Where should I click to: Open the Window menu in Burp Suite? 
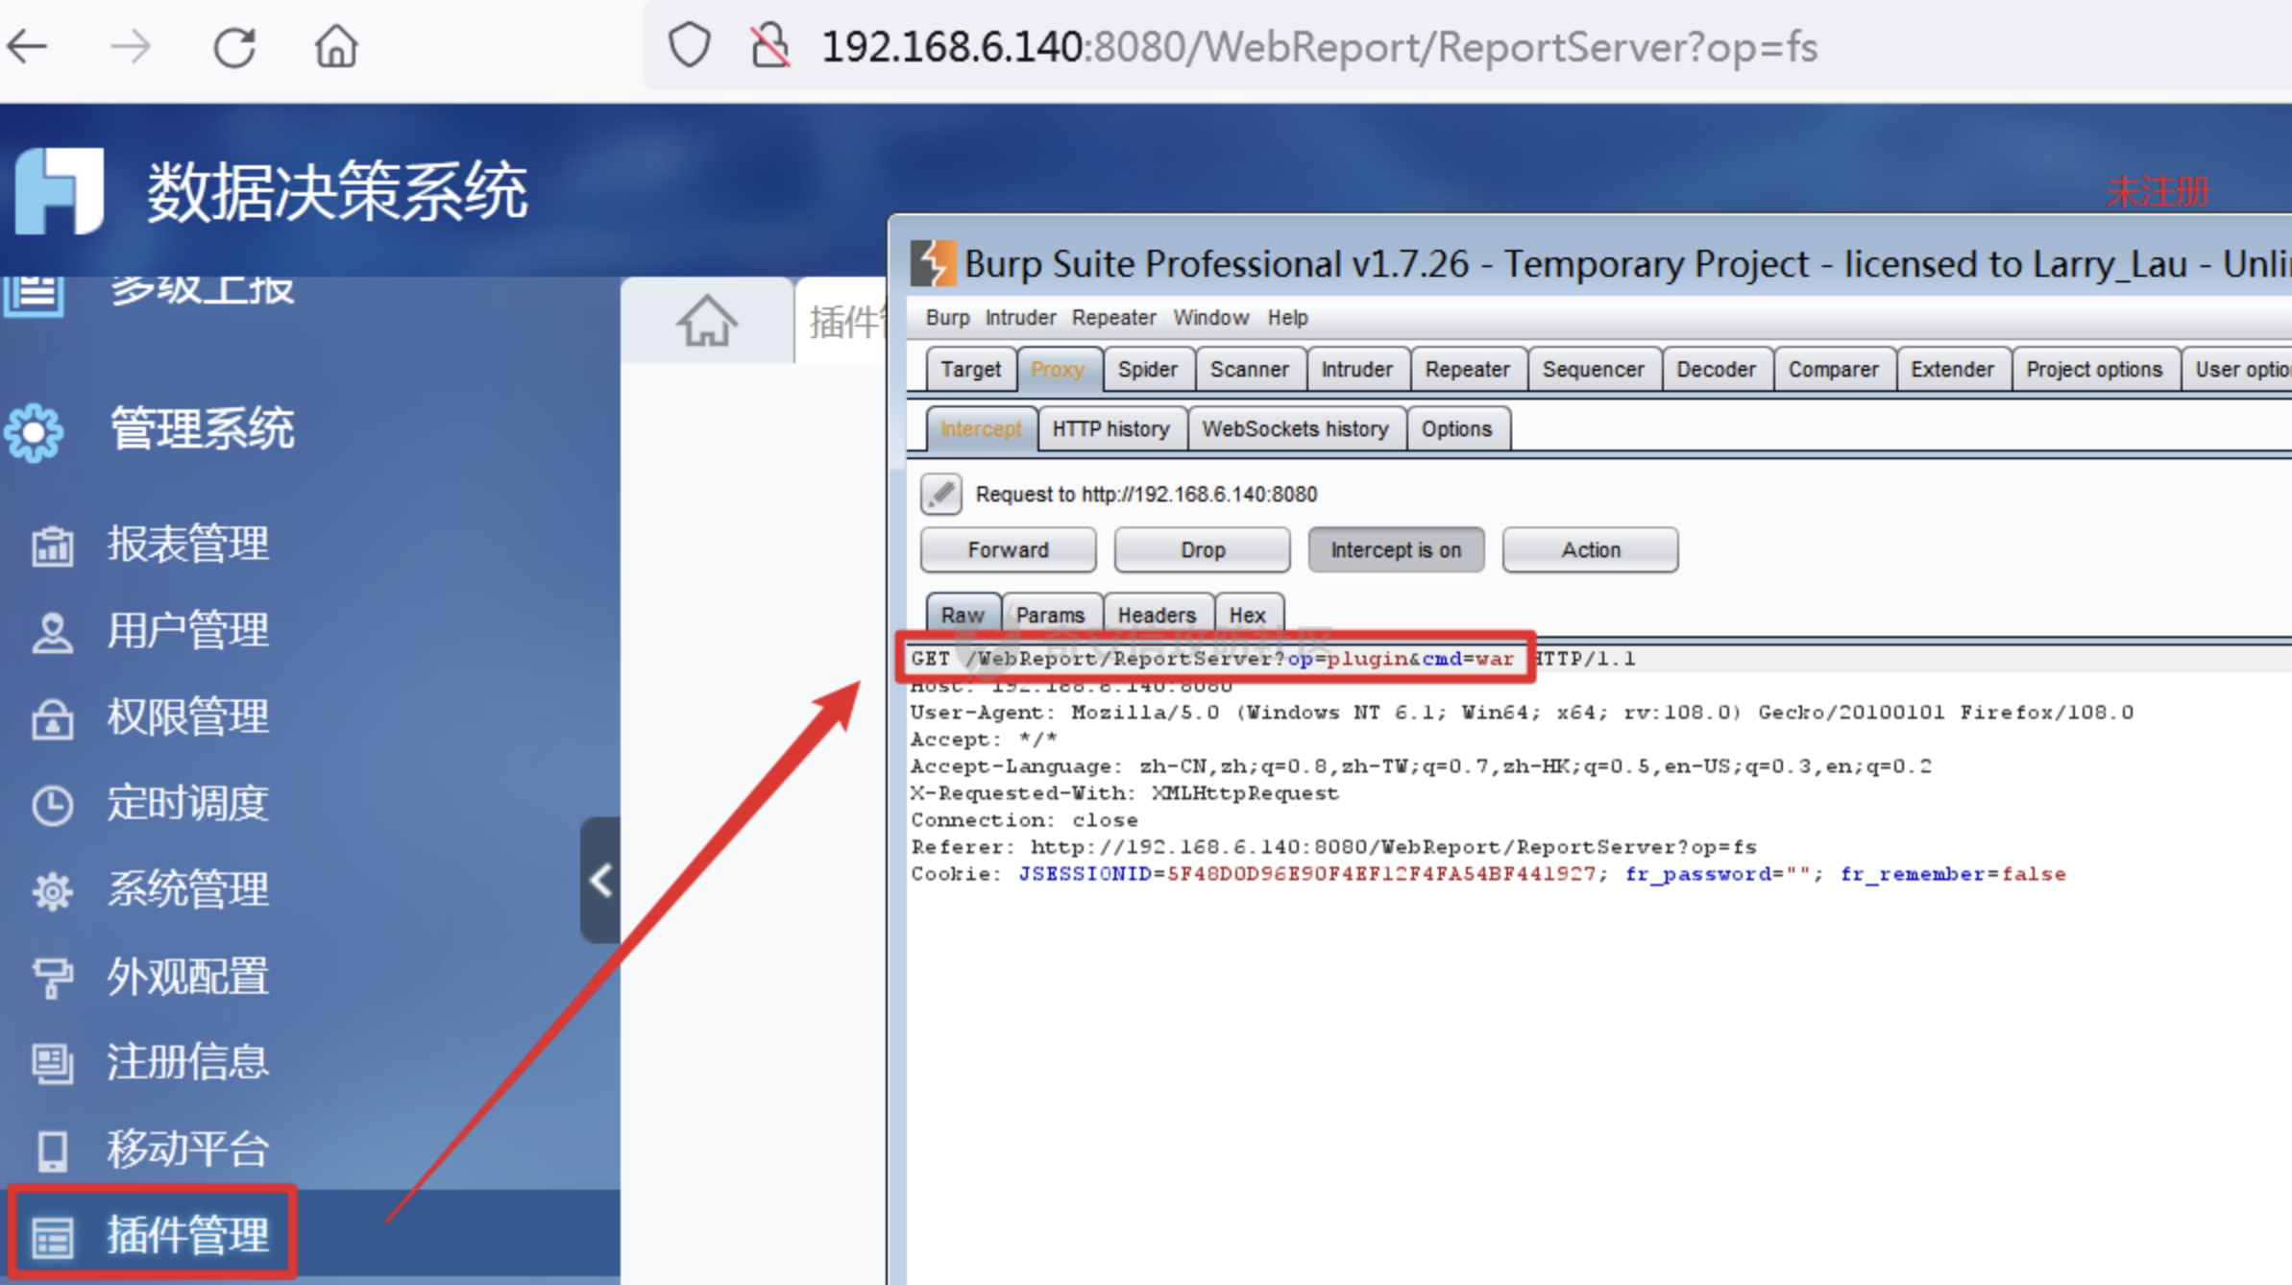click(x=1210, y=318)
